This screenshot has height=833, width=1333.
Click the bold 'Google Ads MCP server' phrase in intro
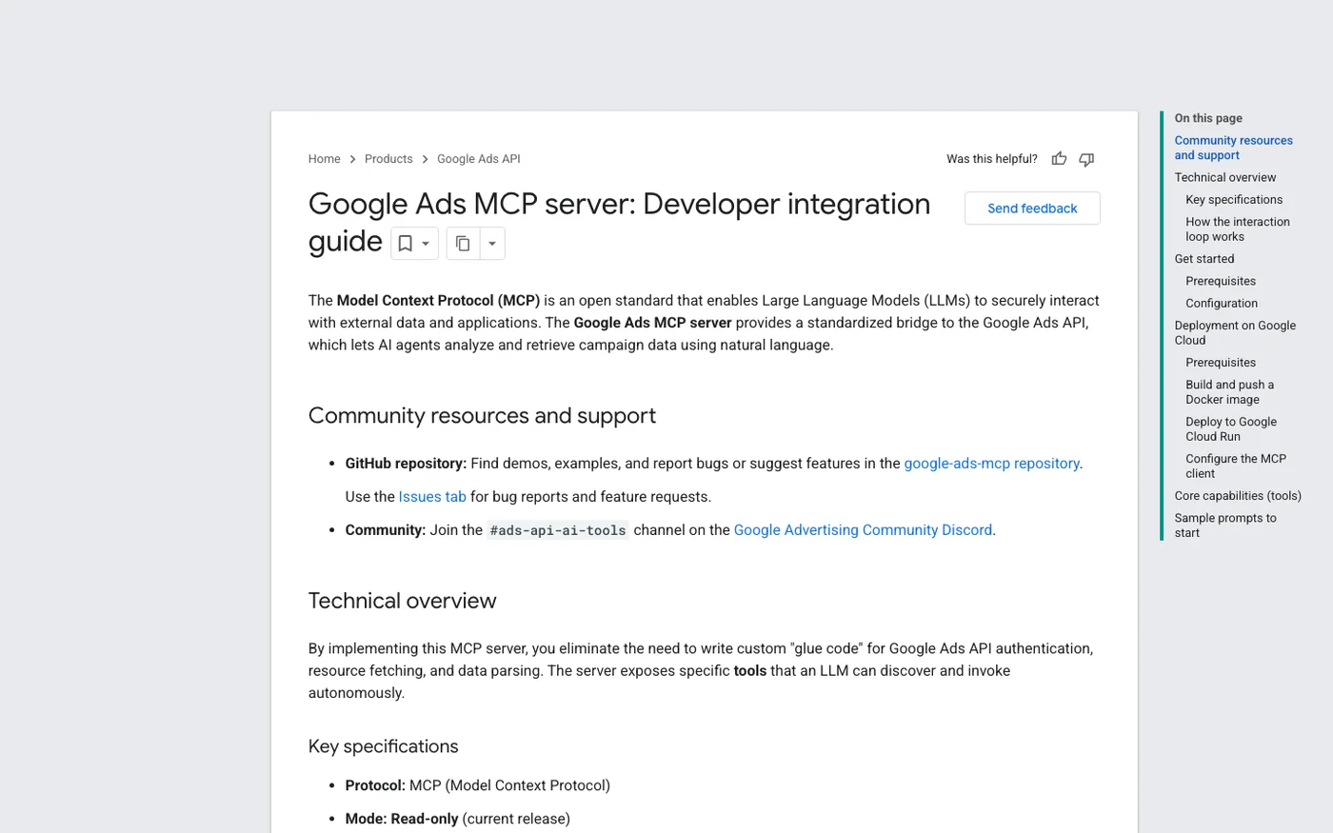point(652,323)
